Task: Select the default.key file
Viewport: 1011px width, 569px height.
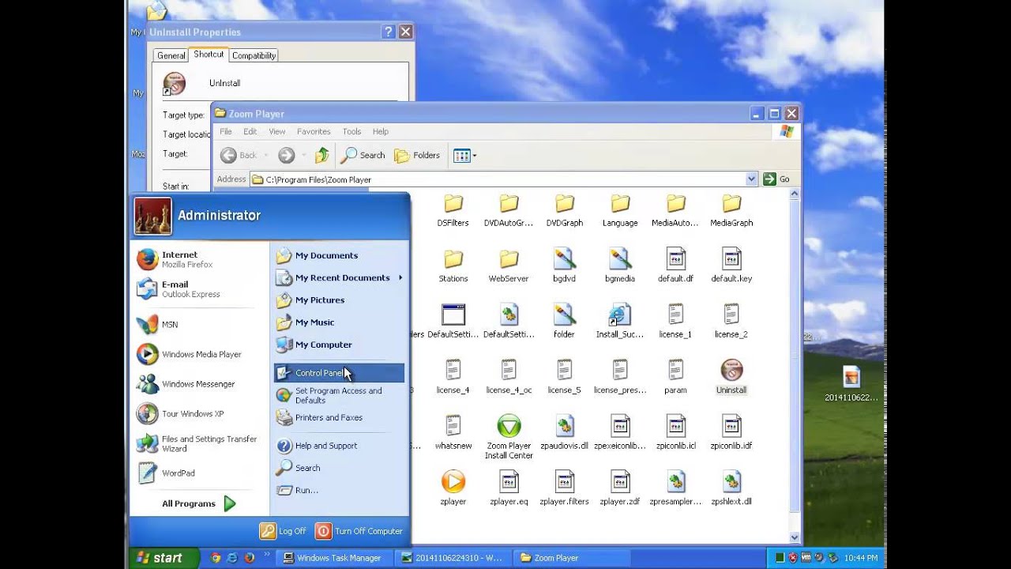Action: (731, 266)
